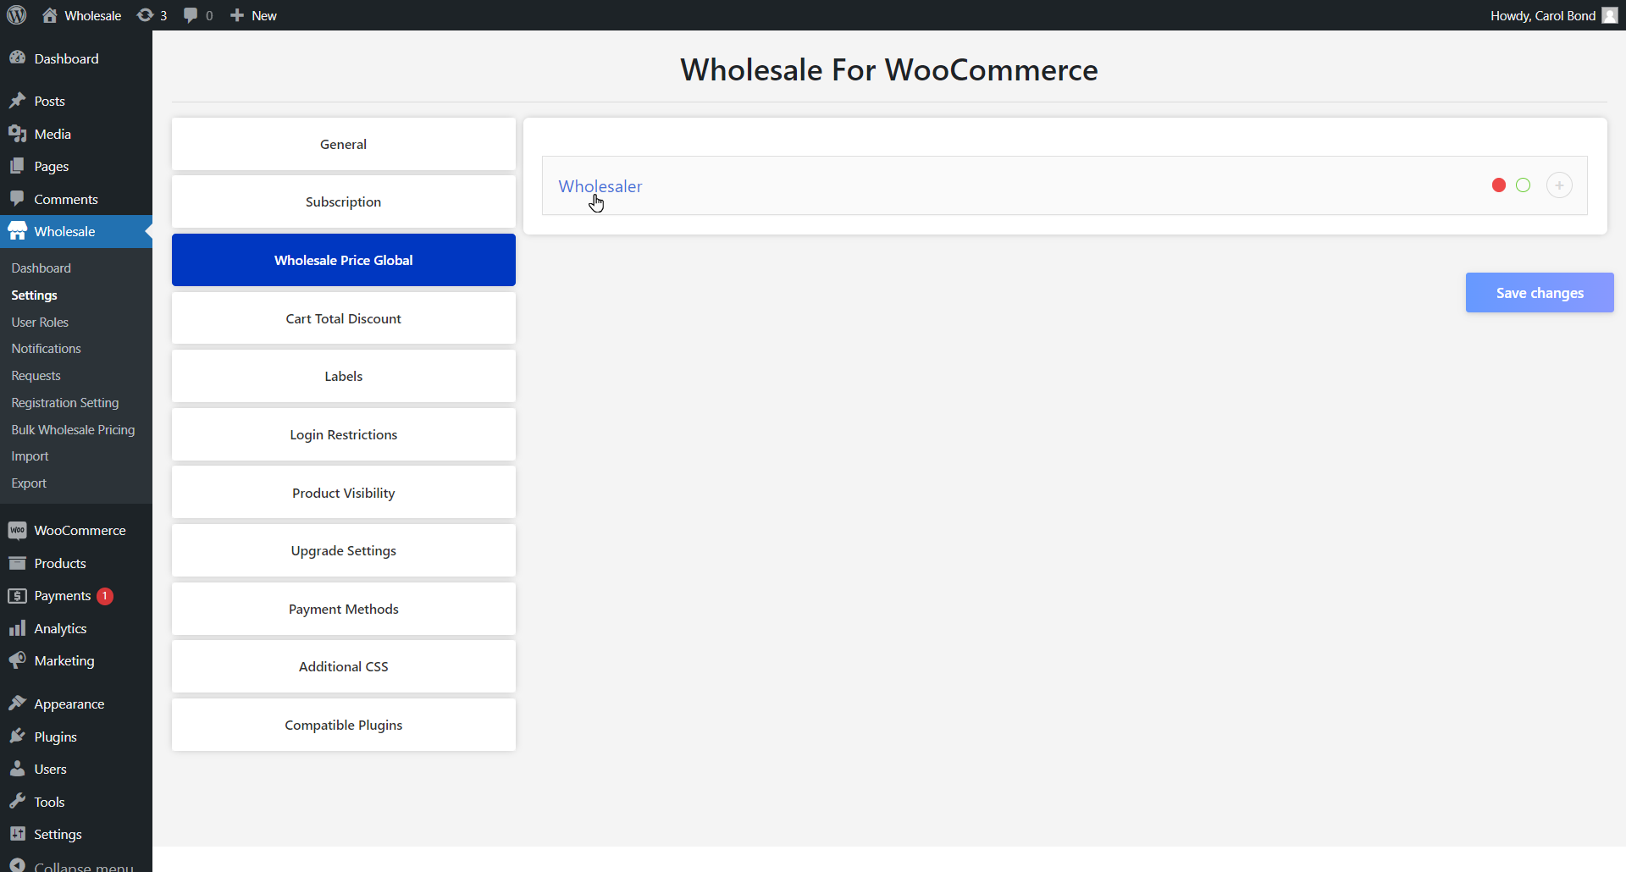
Task: Open the Registration Setting submenu item
Action: (65, 403)
